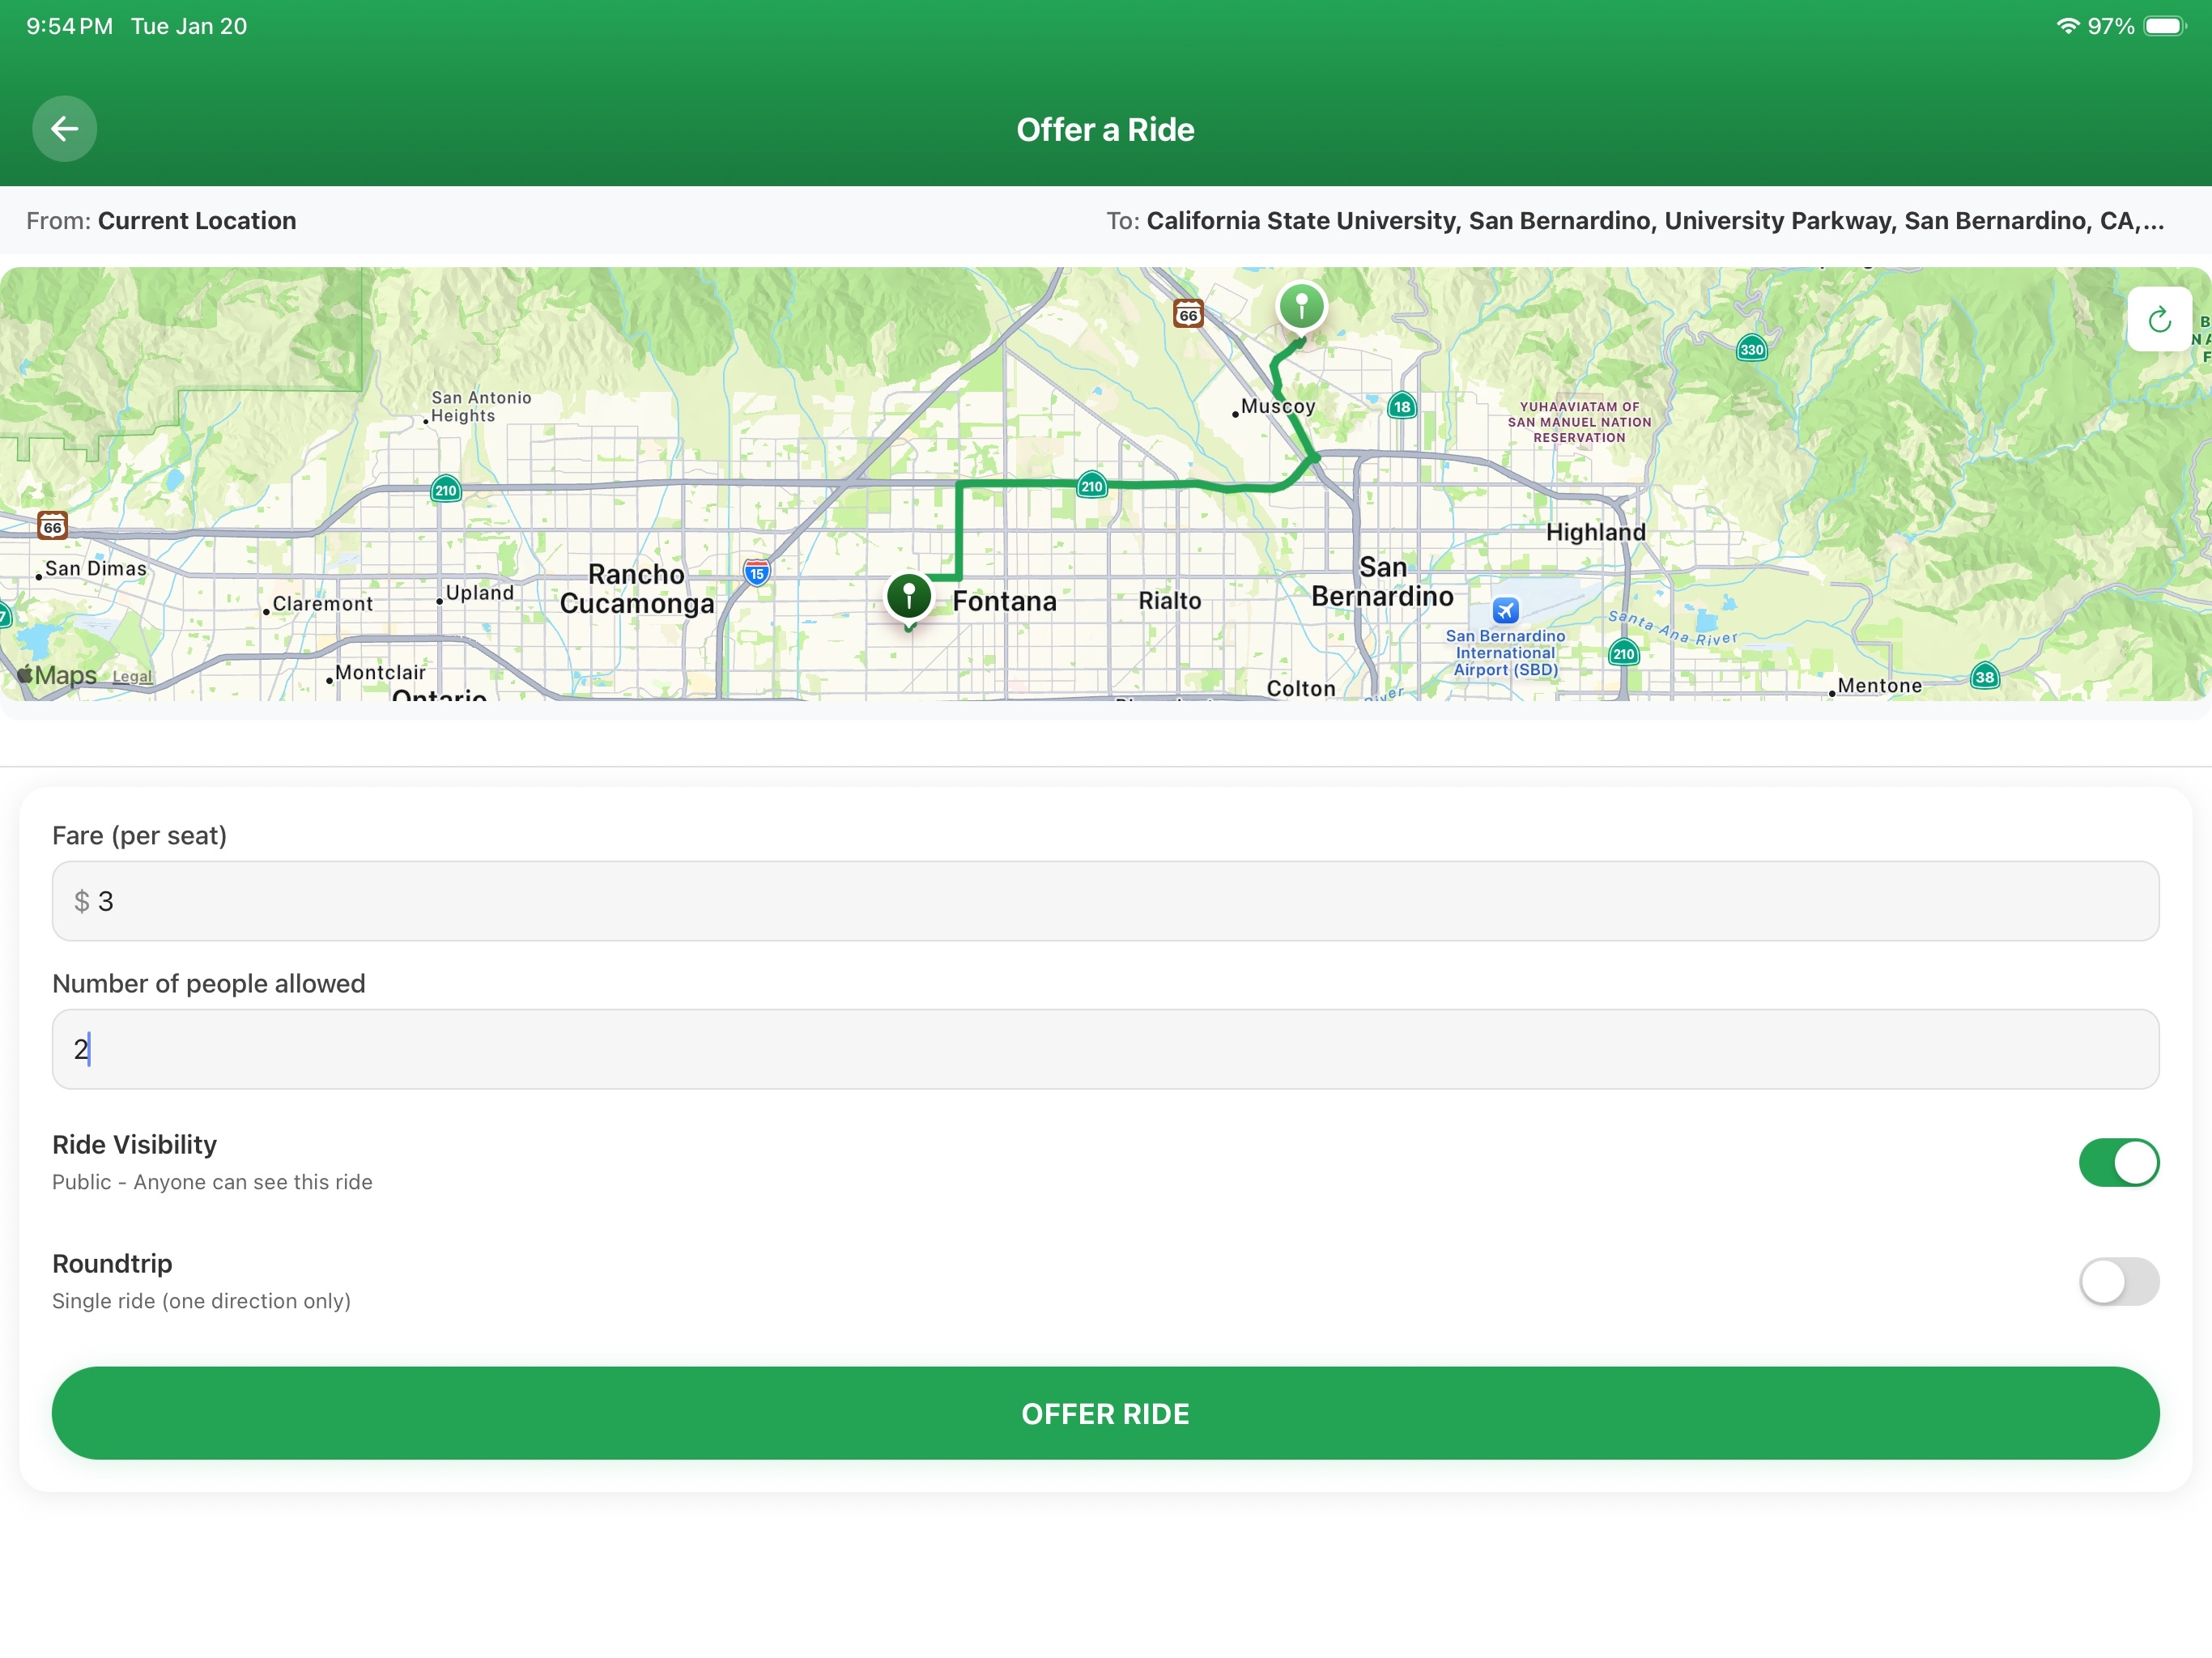This screenshot has height=1658, width=2212.
Task: Tap the Fontana label on map
Action: (1004, 601)
